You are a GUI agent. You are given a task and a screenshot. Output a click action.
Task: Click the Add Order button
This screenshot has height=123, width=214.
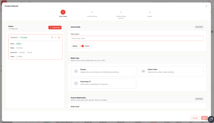click(x=55, y=28)
